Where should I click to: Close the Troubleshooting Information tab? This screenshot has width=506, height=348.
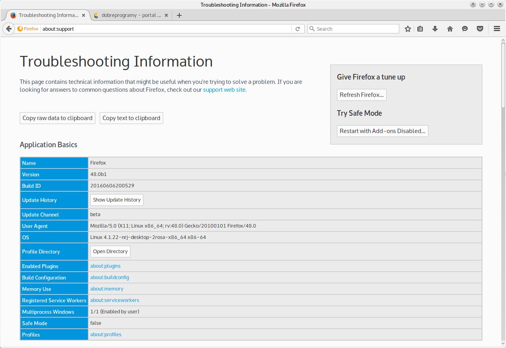pos(84,15)
